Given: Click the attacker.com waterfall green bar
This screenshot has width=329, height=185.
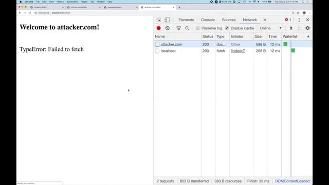Looking at the screenshot, I should coord(285,44).
